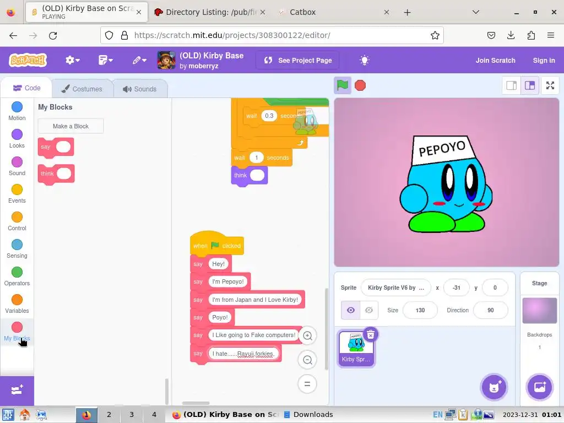Show the sprite with eye icon
564x423 pixels.
pyautogui.click(x=351, y=310)
